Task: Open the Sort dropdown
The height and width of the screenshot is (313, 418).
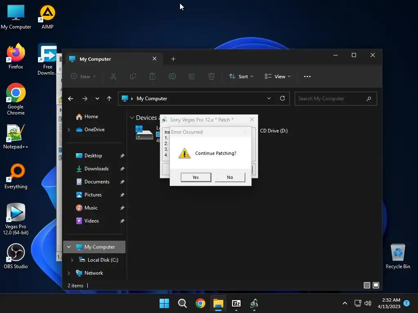Action: (x=241, y=76)
